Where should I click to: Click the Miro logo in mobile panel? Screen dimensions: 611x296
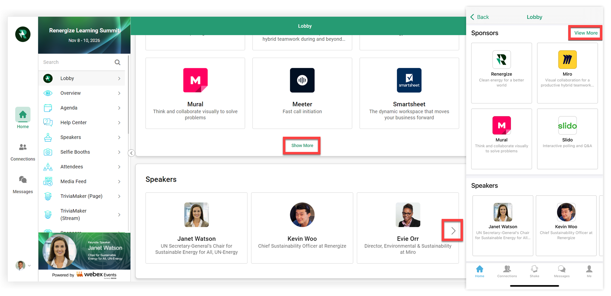tap(568, 60)
